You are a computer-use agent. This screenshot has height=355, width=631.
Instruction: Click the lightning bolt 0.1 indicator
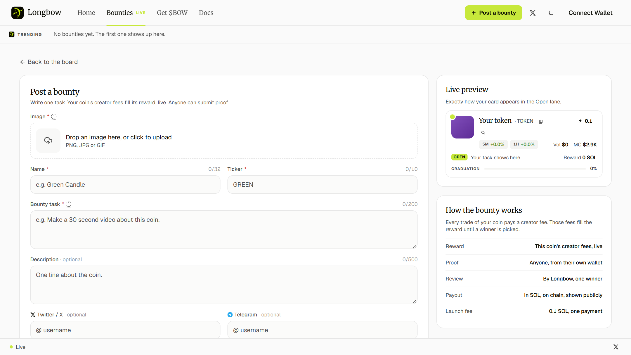coord(585,121)
